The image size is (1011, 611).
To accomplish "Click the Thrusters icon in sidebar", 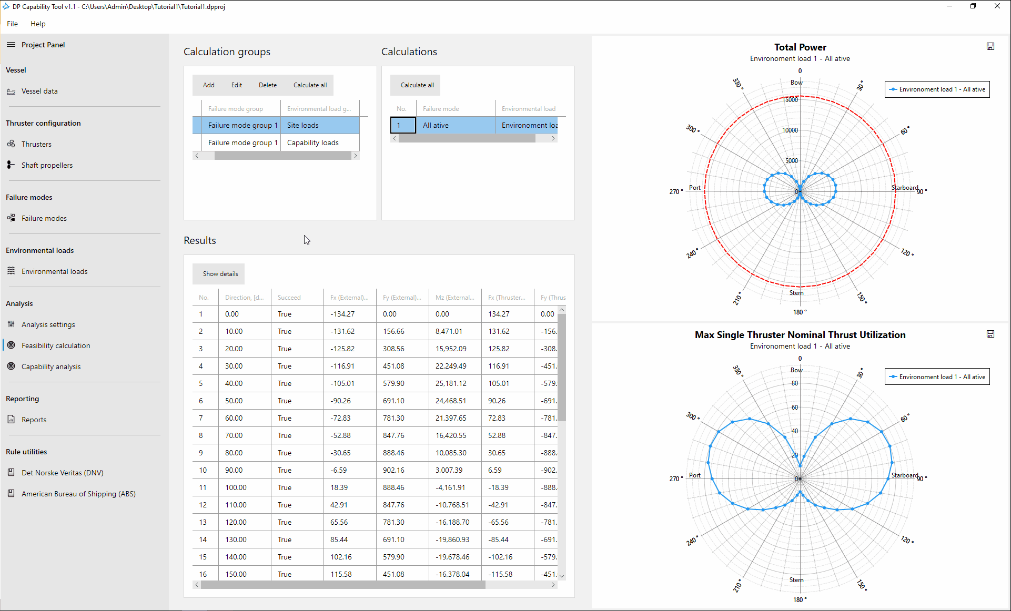I will (x=11, y=144).
